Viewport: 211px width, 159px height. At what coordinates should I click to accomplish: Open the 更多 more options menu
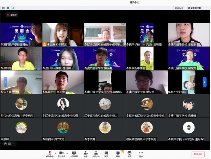pyautogui.click(x=141, y=154)
